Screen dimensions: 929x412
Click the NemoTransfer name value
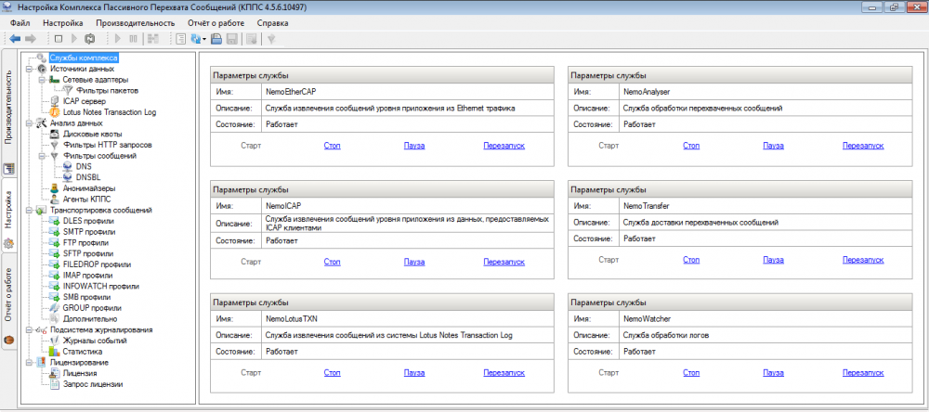pyautogui.click(x=647, y=207)
